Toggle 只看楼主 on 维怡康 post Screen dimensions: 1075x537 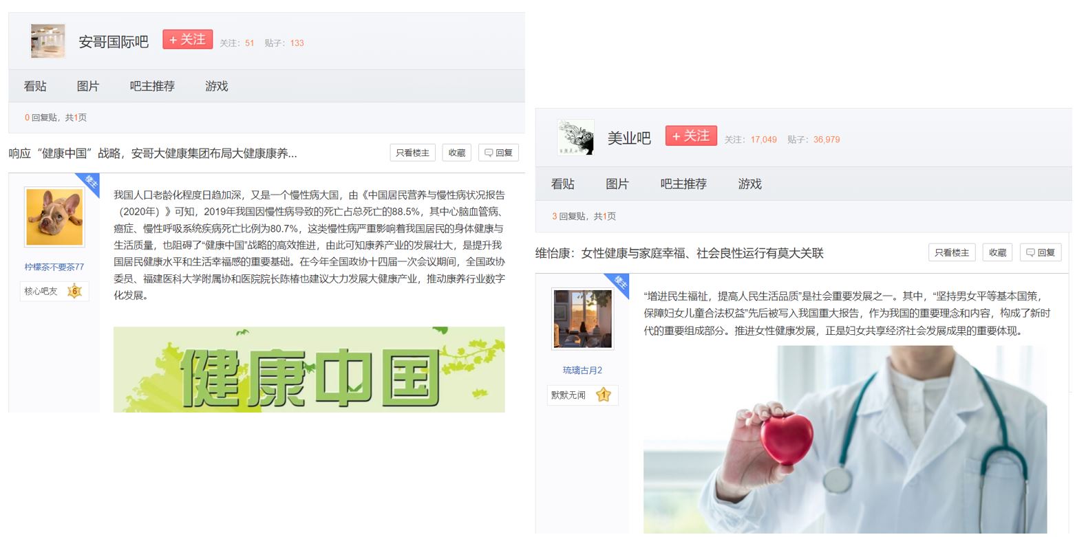[x=952, y=252]
